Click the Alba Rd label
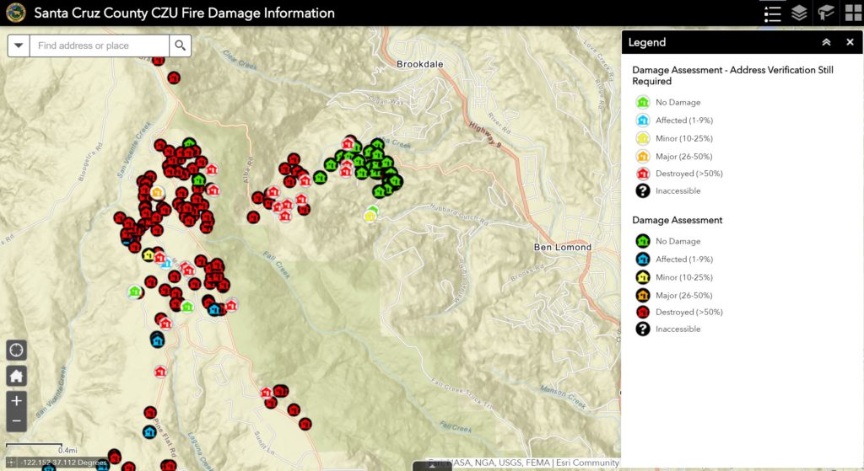The image size is (864, 471). click(x=248, y=170)
